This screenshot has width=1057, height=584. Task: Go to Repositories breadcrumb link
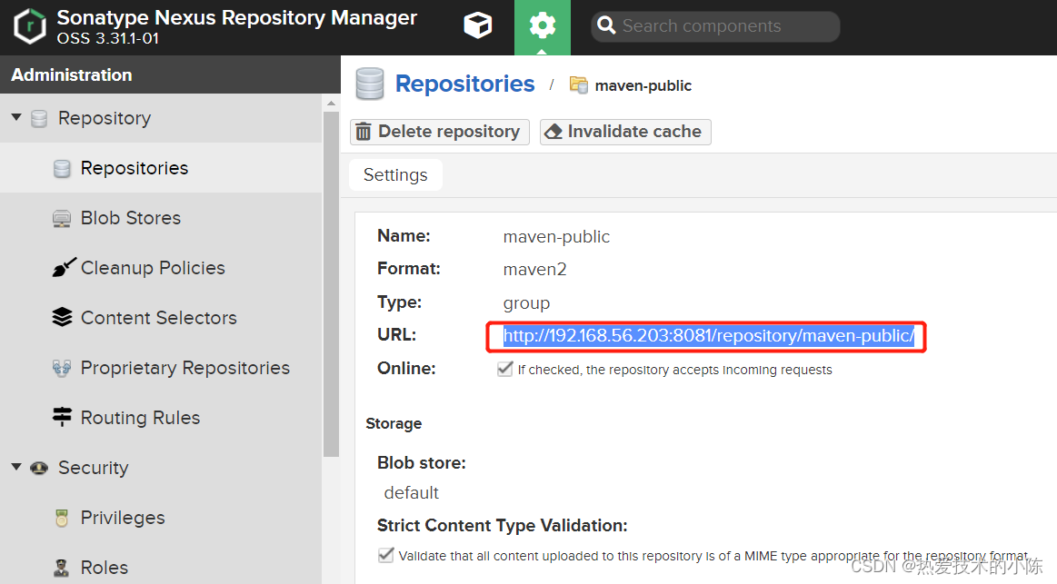[464, 84]
